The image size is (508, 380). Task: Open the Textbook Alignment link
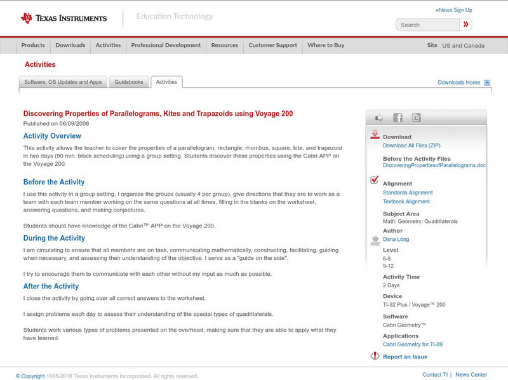(x=406, y=201)
